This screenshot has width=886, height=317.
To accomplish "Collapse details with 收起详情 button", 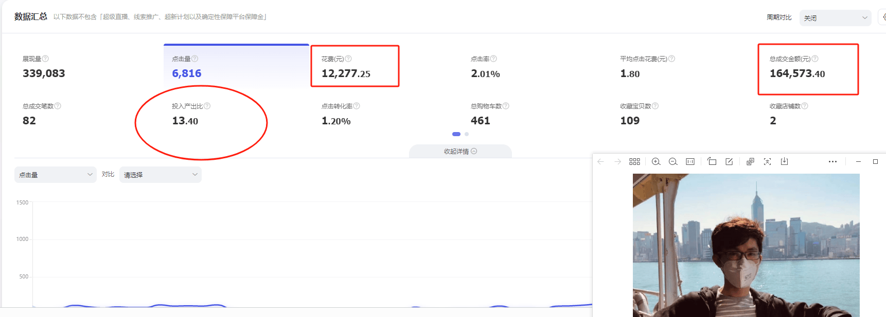I will [x=460, y=152].
